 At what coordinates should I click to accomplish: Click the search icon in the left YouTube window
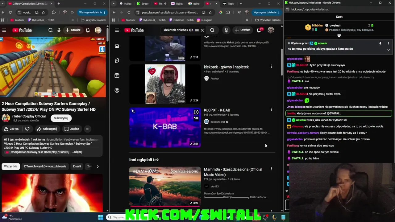51,30
